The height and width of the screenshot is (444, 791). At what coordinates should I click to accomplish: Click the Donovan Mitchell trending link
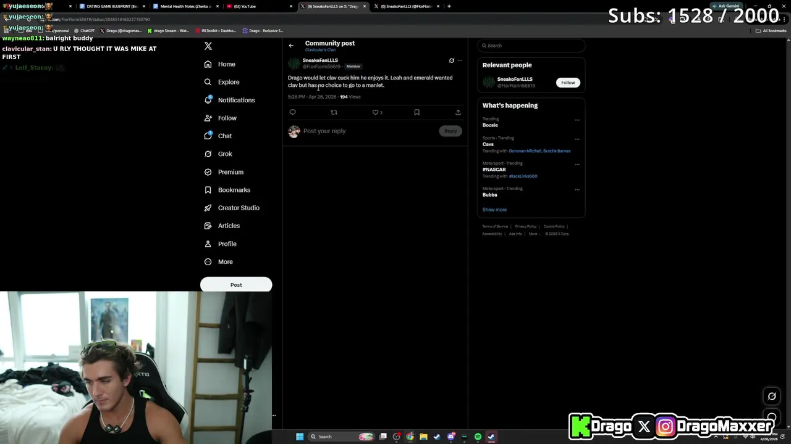(x=525, y=151)
